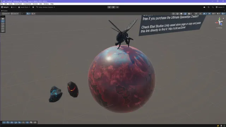This screenshot has width=226, height=127.
Task: Open the Services menu
Action: point(35,4)
